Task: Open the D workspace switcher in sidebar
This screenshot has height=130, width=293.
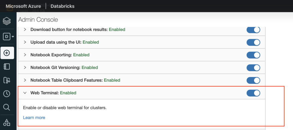Action: (8, 36)
